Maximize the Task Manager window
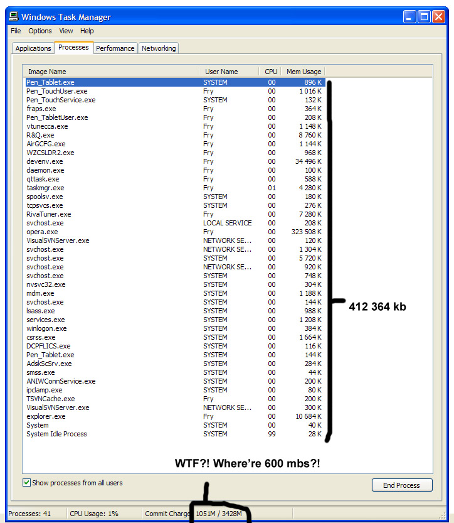 pos(423,17)
